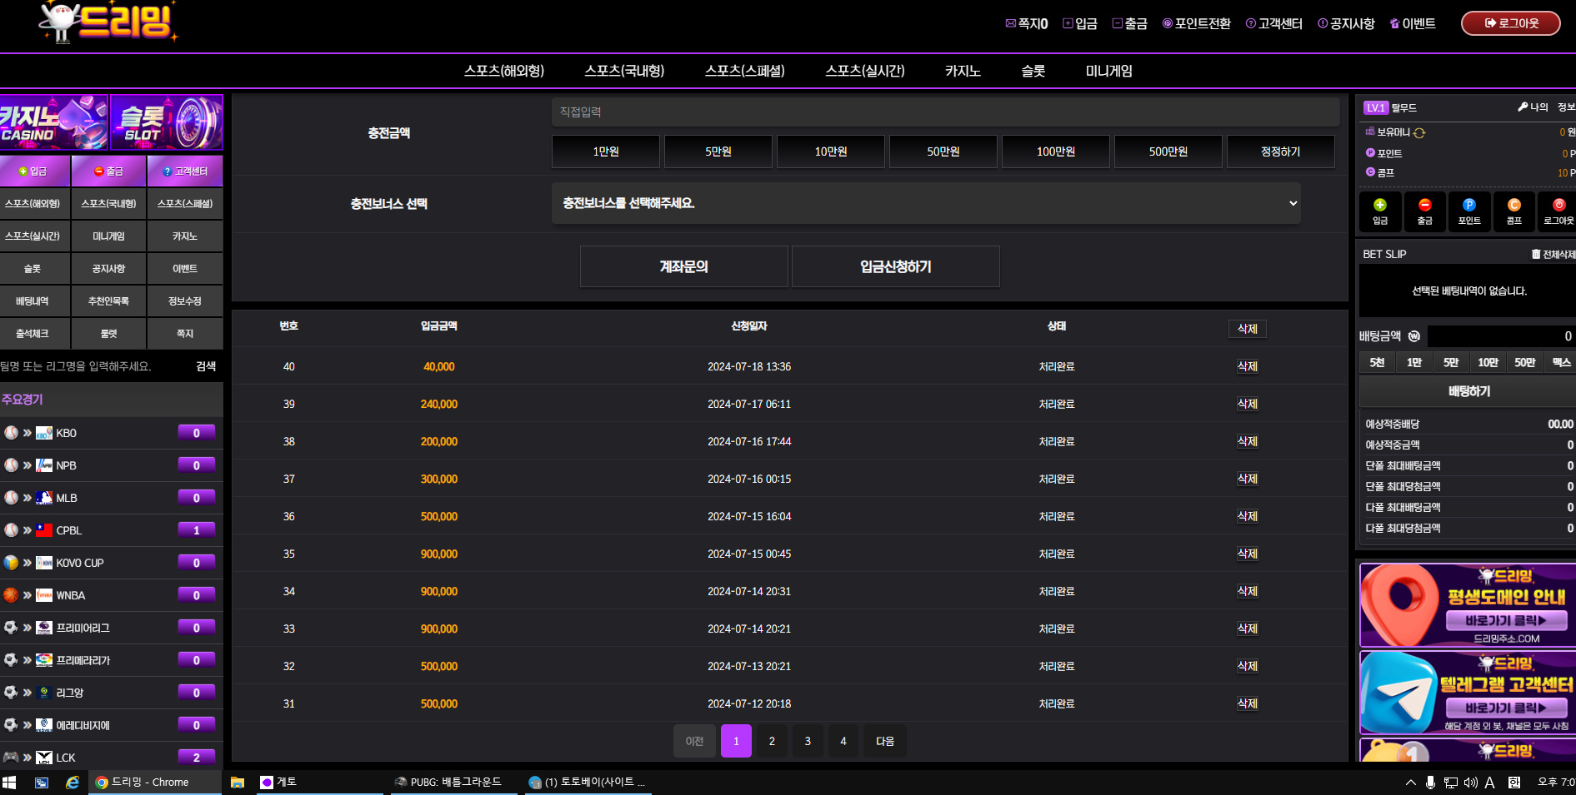Image resolution: width=1576 pixels, height=795 pixels.
Task: Open the 고객센터 question-mark button in left sidebar
Action: point(185,171)
